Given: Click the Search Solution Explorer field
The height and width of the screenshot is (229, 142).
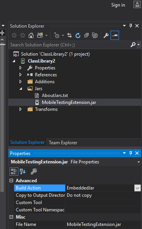Looking at the screenshot, I should tap(70, 45).
